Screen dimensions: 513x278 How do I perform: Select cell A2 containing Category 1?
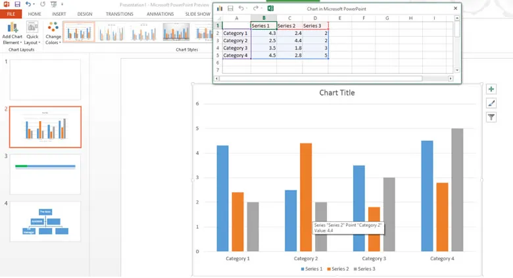(x=237, y=33)
